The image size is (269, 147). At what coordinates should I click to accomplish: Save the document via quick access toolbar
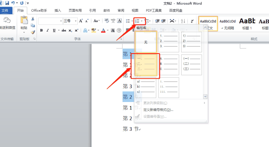[x=7, y=3]
